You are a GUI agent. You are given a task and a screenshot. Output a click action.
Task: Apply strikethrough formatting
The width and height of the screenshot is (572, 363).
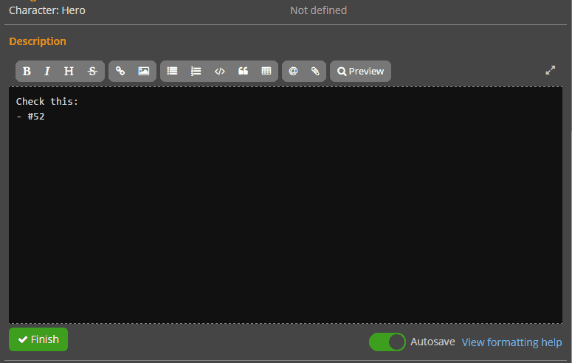(x=92, y=71)
